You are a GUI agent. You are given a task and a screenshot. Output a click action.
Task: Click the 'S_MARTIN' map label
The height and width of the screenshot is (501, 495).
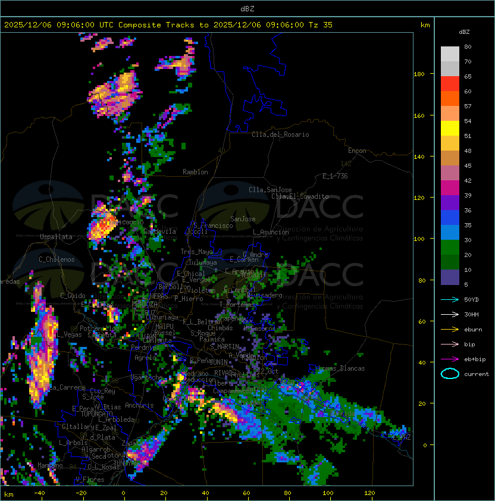225,347
